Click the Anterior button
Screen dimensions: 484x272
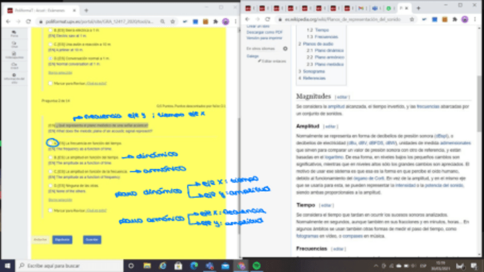(x=40, y=239)
